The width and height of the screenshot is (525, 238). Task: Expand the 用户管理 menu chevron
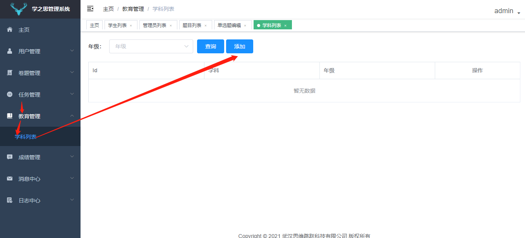tap(72, 51)
